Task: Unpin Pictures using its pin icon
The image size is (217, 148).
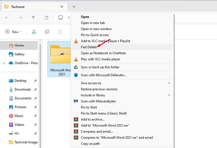Action: [x=35, y=107]
